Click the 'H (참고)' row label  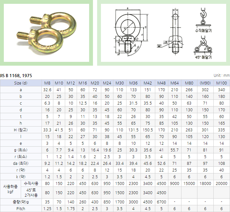[x=21, y=130]
